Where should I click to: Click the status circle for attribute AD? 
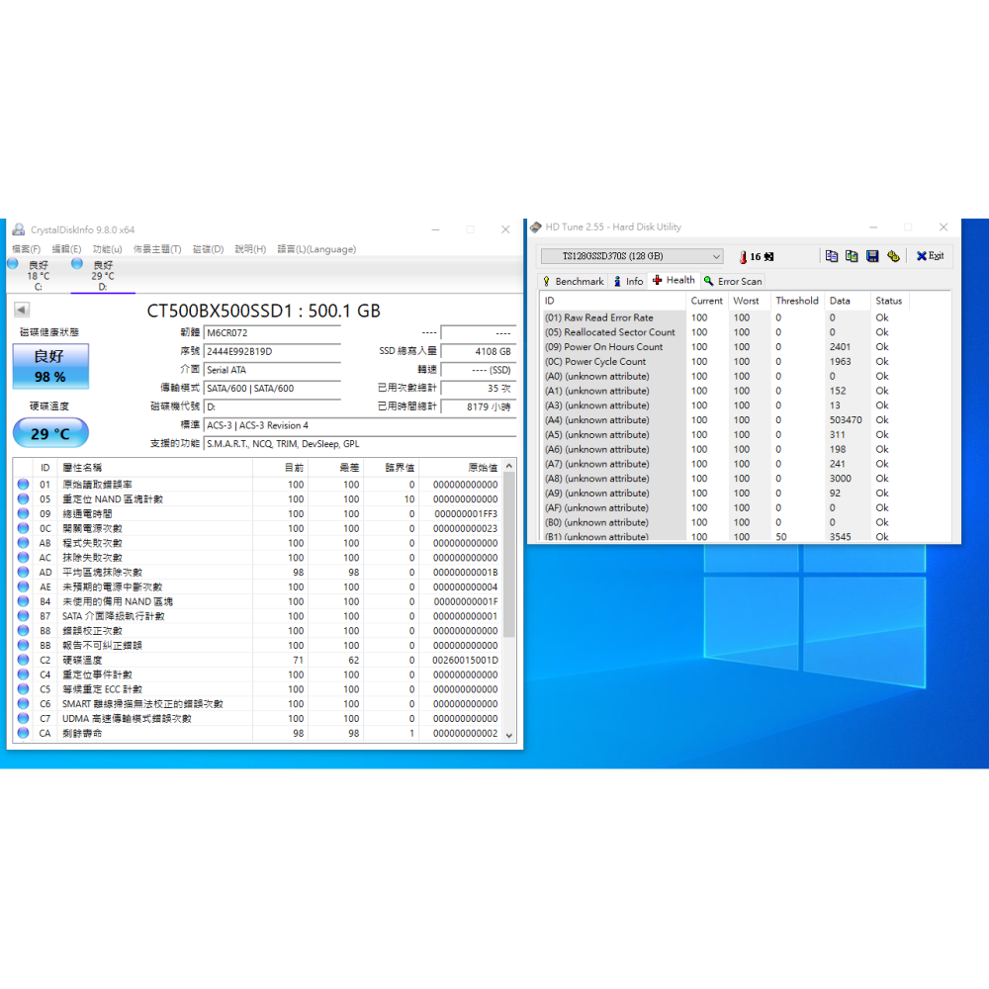[x=24, y=572]
